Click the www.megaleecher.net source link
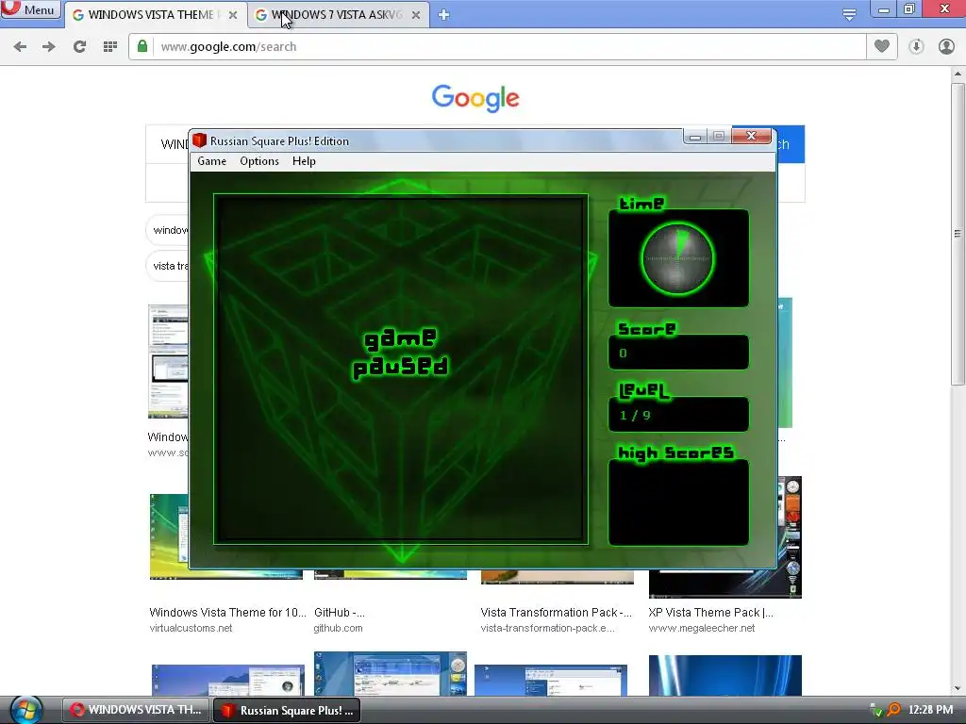966x724 pixels. click(701, 628)
